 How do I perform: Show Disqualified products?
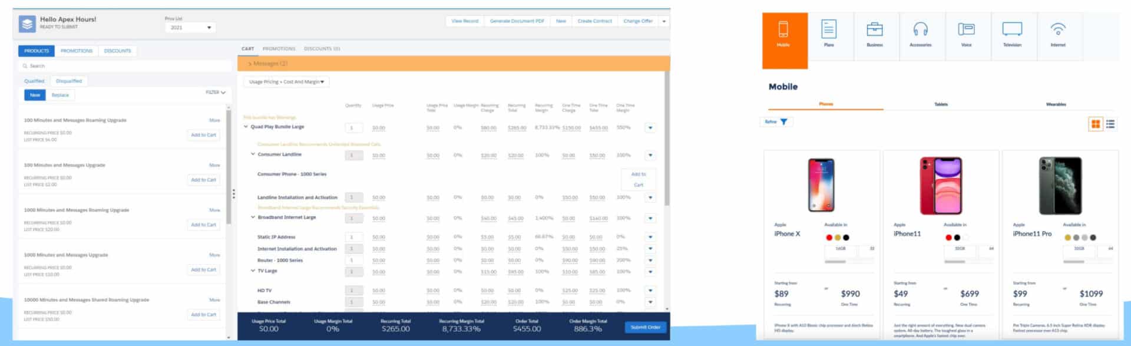pos(69,81)
